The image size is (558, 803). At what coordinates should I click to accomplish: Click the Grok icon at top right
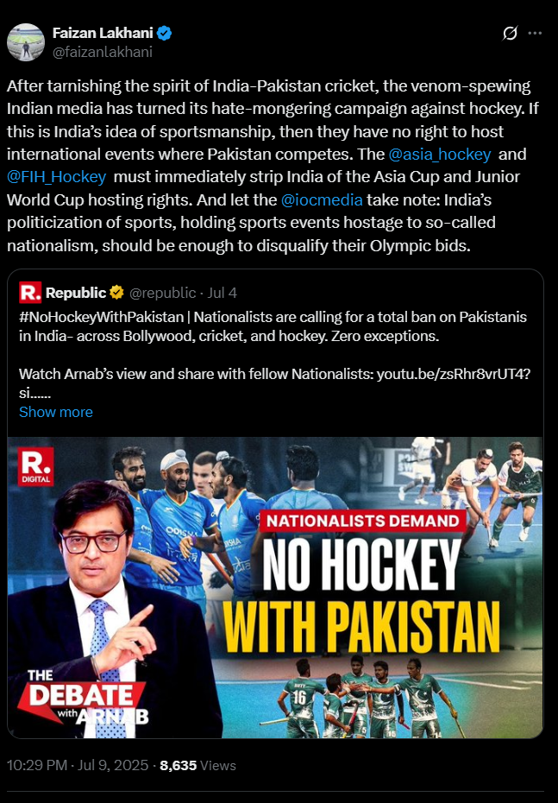[510, 34]
